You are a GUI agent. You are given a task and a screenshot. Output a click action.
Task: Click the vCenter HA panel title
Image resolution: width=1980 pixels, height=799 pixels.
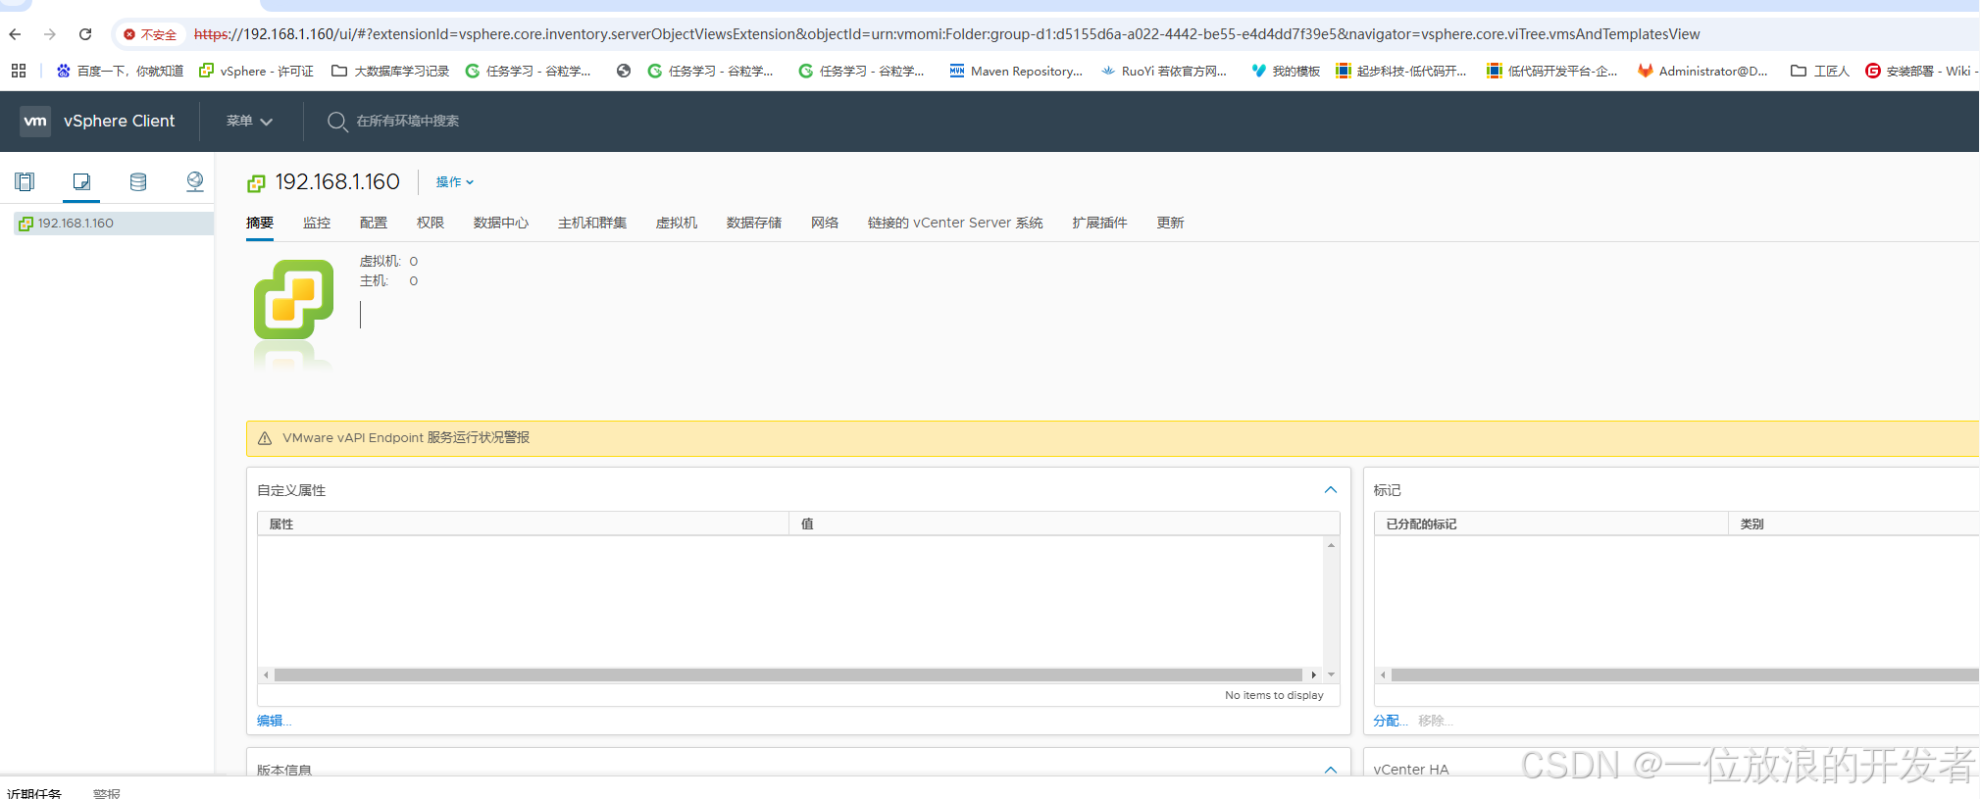point(1411,770)
